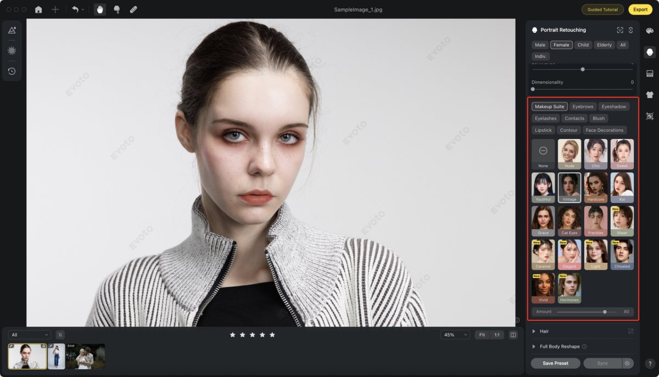Screen dimensions: 659x377
Task: Click the plus icon to add images
Action: point(55,9)
